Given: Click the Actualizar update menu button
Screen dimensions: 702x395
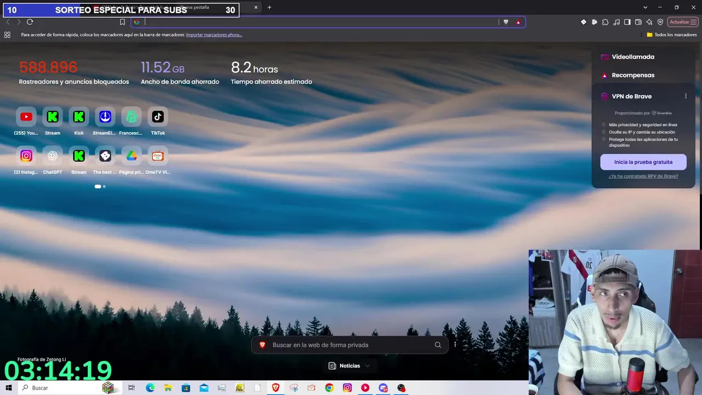Looking at the screenshot, I should pos(683,22).
